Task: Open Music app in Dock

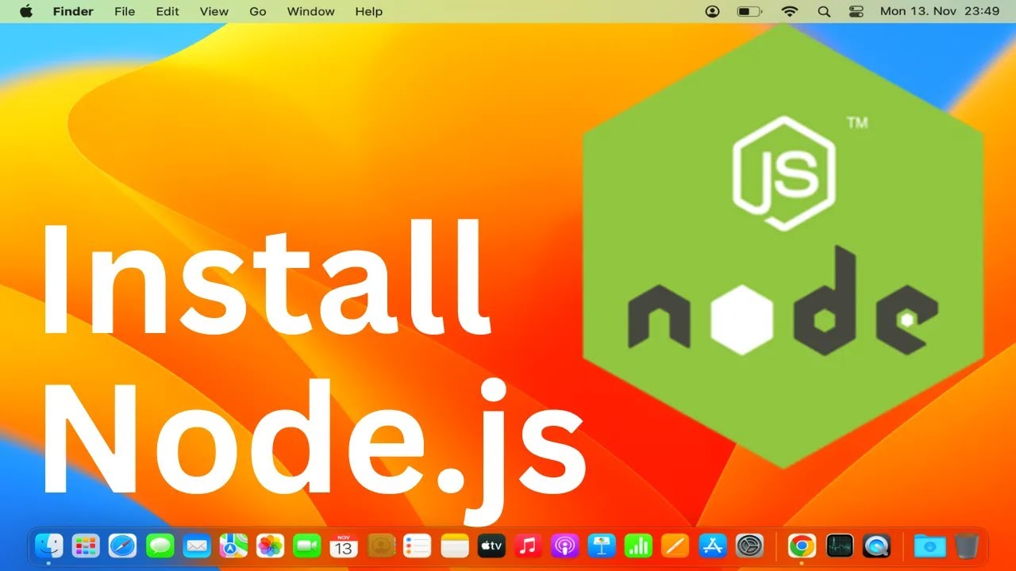Action: coord(528,546)
